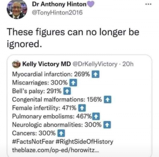Open the Kelly Victory MD name link
This screenshot has width=159, height=157.
point(47,64)
